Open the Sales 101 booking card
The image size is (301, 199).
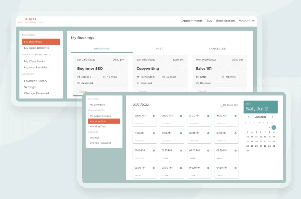pyautogui.click(x=219, y=74)
